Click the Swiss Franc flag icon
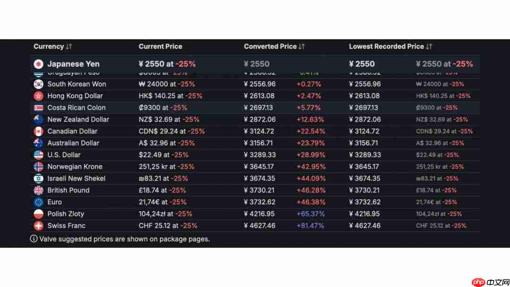 pos(38,226)
